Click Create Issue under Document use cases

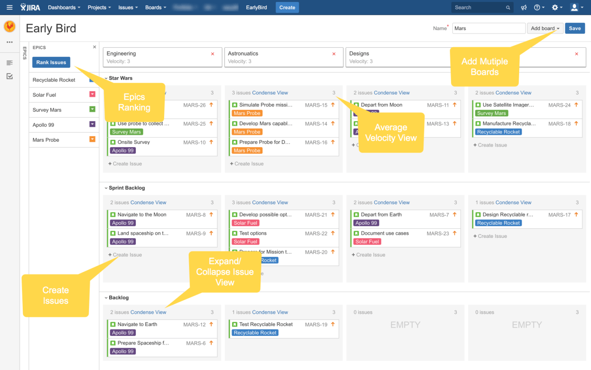point(368,255)
